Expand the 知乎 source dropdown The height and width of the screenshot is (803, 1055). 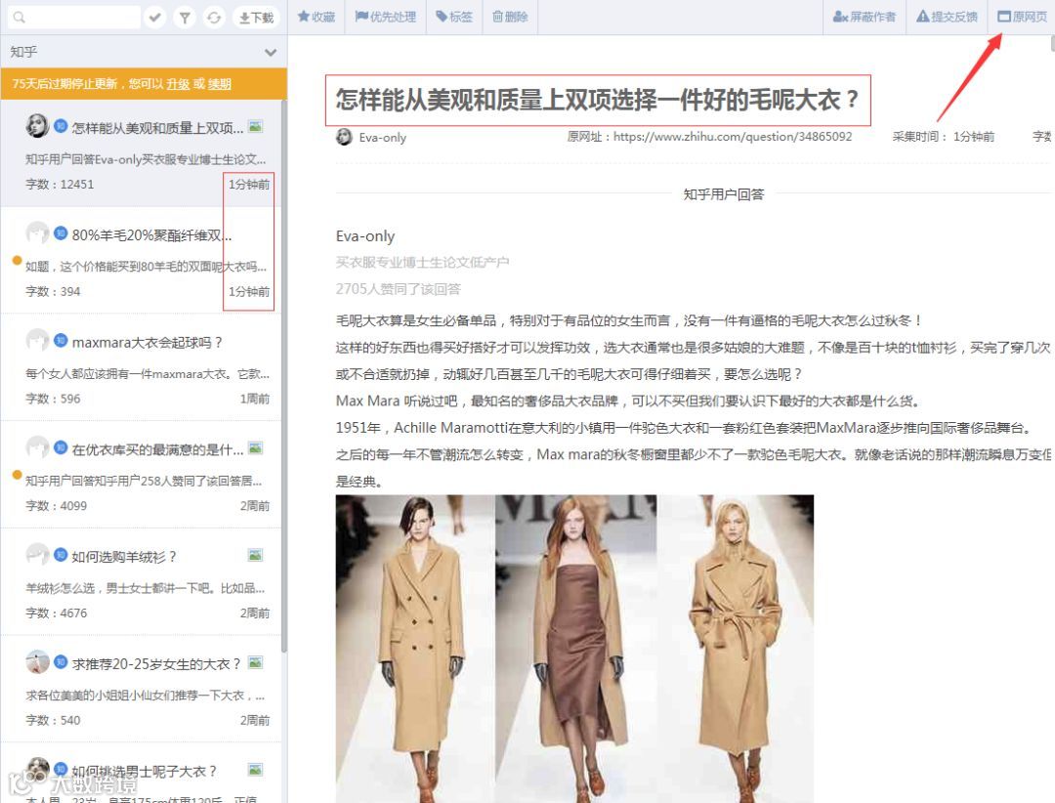coord(271,52)
